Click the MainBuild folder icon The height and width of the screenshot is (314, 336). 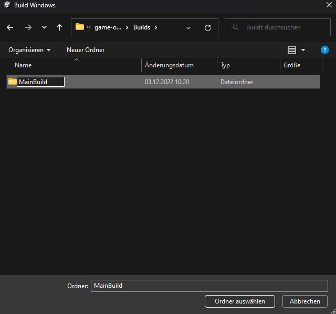click(12, 82)
